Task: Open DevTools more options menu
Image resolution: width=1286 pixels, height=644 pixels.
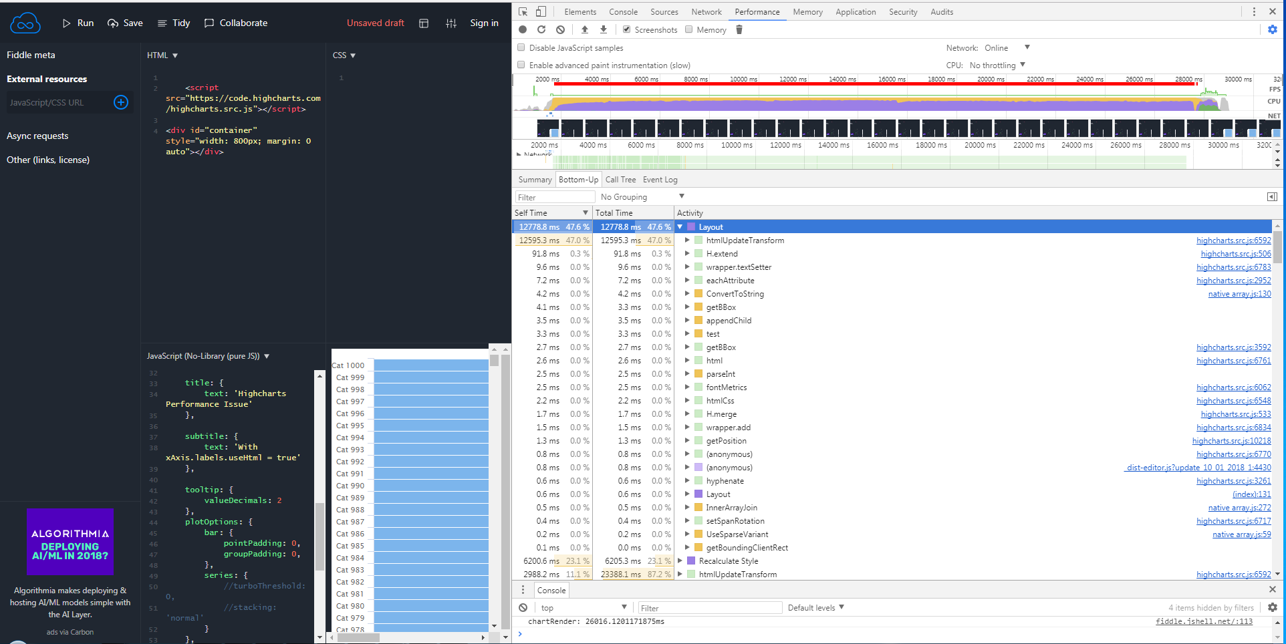Action: tap(1254, 11)
